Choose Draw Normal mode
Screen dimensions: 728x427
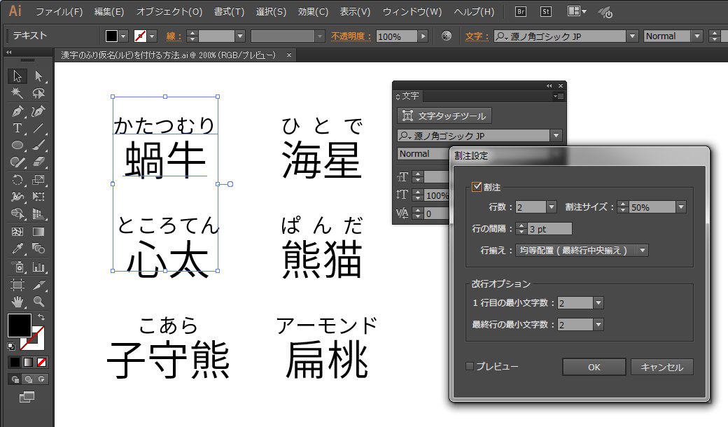15,379
